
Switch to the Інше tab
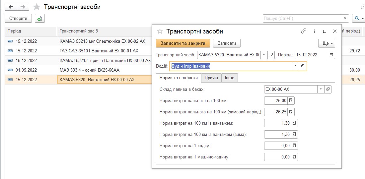coord(230,78)
